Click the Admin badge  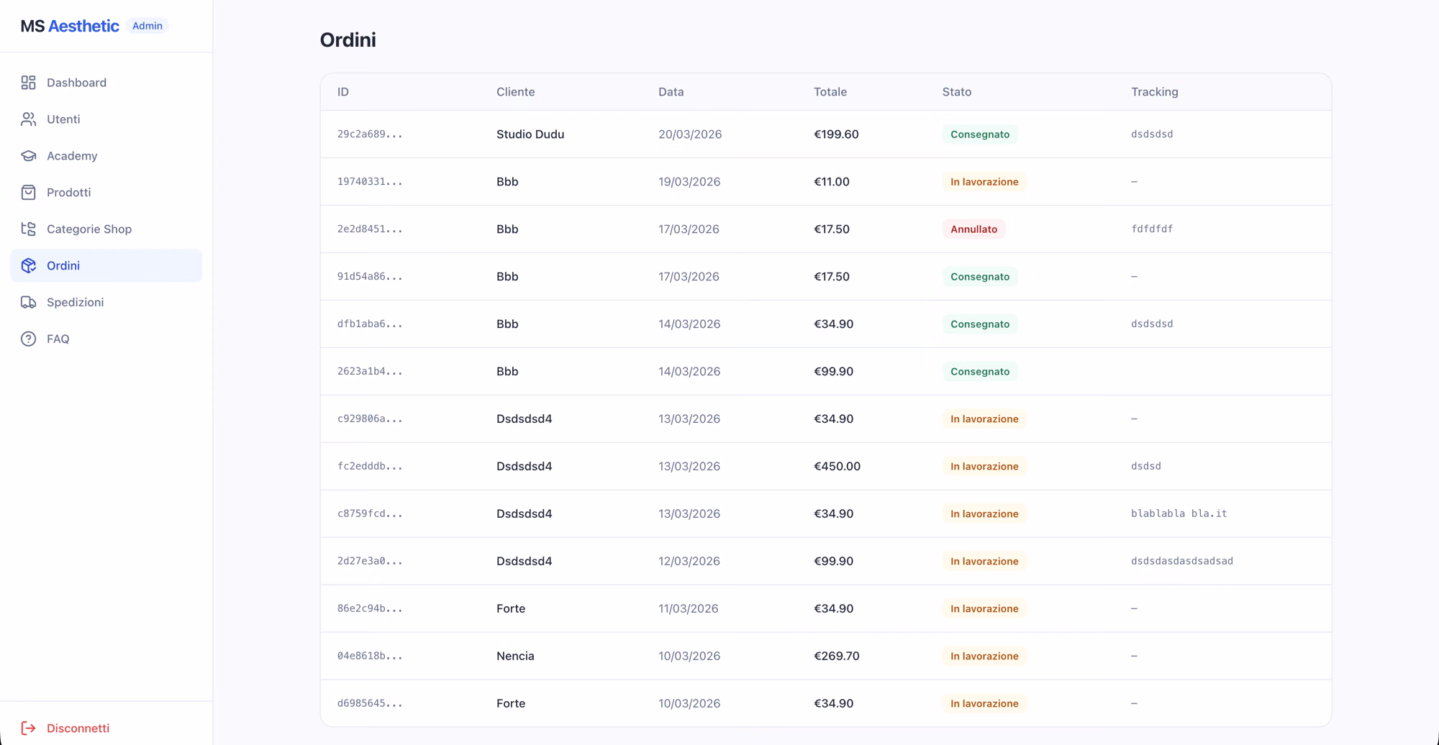pyautogui.click(x=147, y=26)
